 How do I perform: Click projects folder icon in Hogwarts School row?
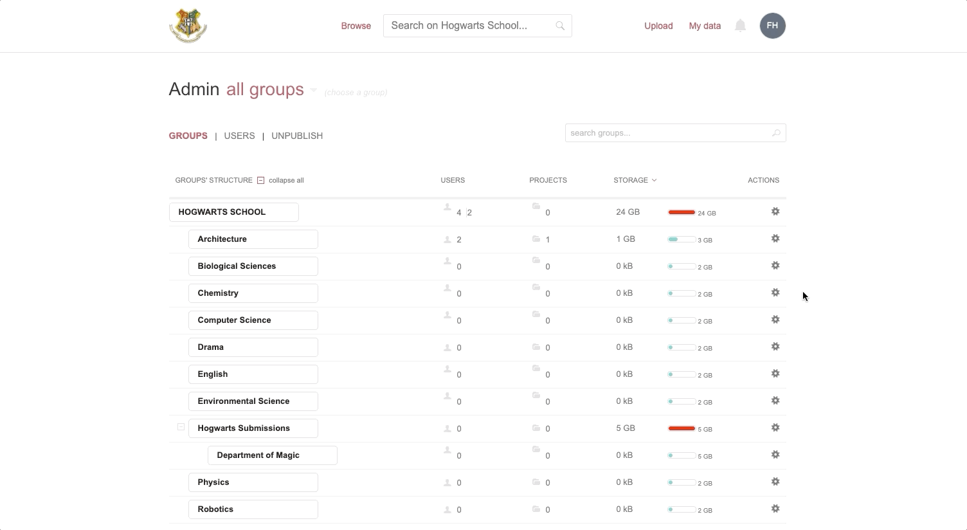pyautogui.click(x=536, y=206)
